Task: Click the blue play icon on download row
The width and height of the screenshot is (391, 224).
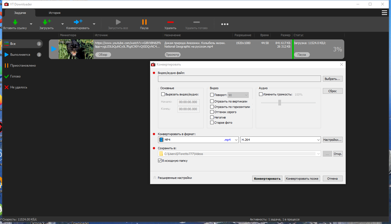Action: (54, 49)
